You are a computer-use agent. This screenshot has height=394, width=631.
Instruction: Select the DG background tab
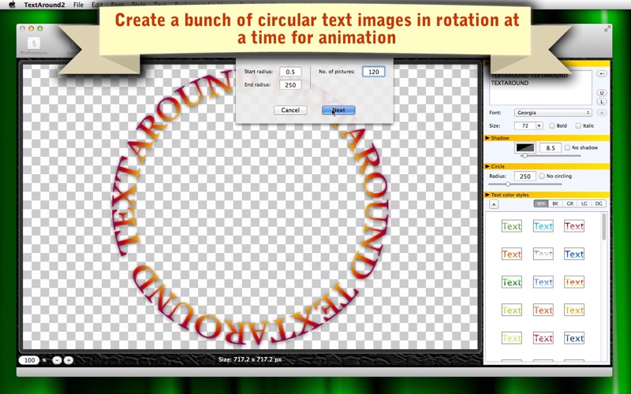pyautogui.click(x=599, y=204)
